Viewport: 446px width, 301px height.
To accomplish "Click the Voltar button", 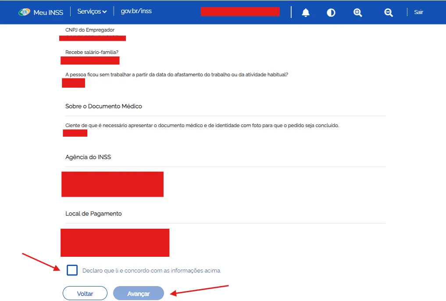I will click(85, 293).
